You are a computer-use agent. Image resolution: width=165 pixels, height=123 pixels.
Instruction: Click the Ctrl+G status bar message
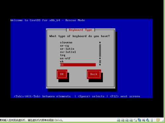point(31,120)
